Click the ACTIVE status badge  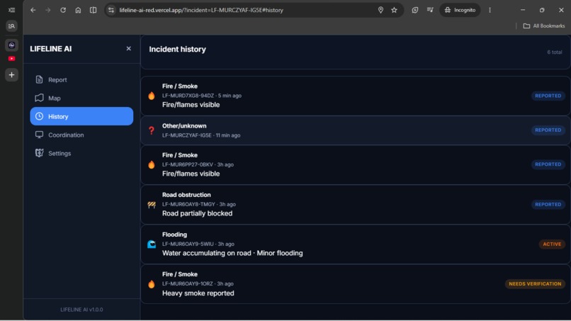(552, 244)
